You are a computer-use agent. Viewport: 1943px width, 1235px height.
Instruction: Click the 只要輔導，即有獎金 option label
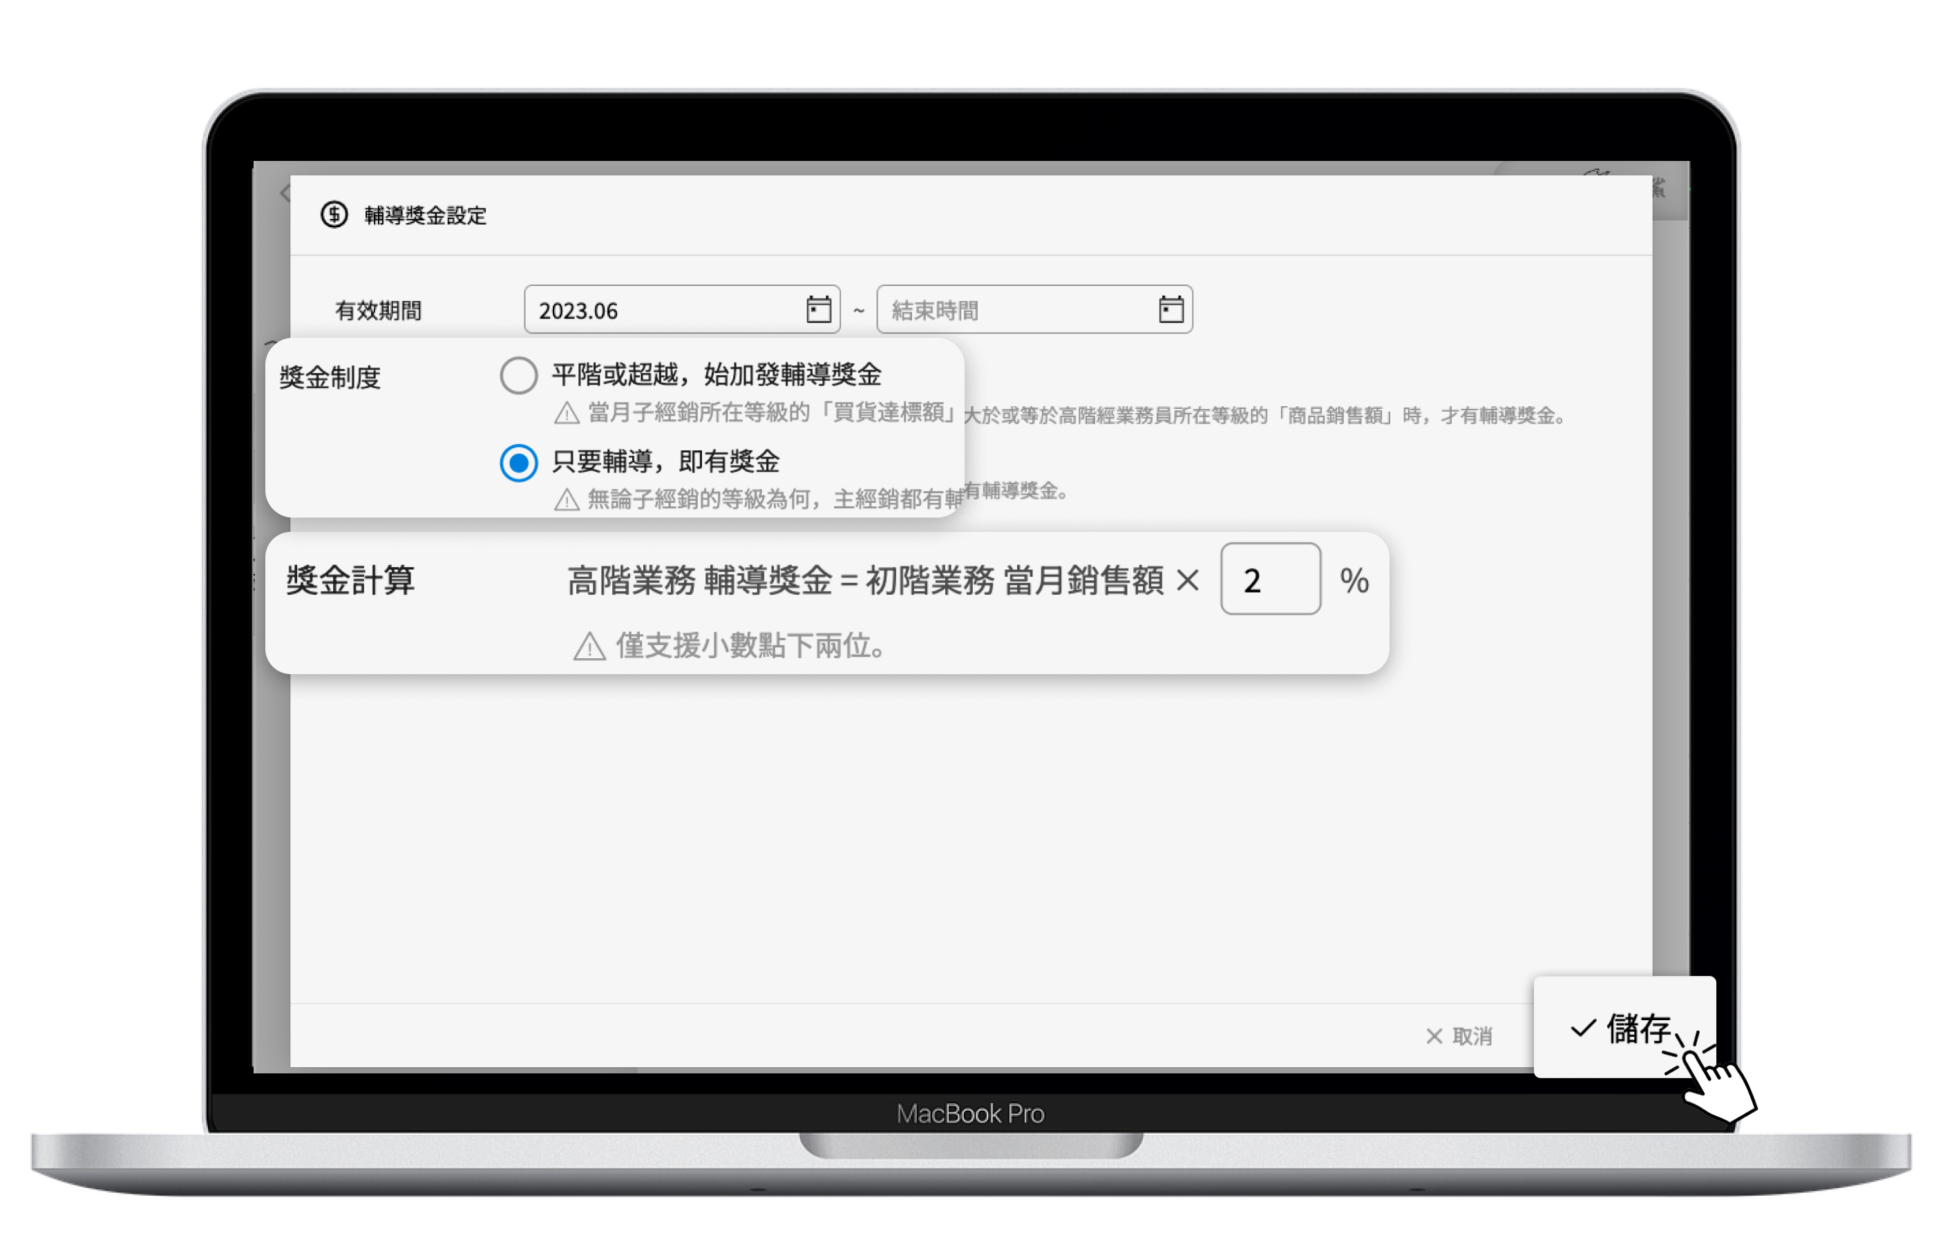pyautogui.click(x=665, y=462)
